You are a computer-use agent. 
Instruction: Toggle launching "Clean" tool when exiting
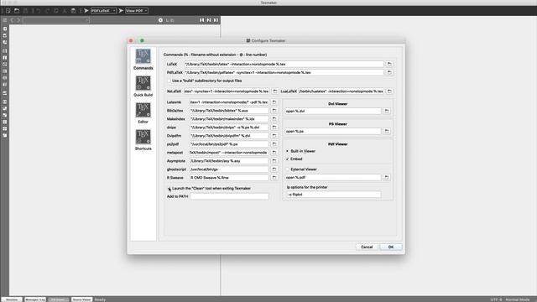169,188
